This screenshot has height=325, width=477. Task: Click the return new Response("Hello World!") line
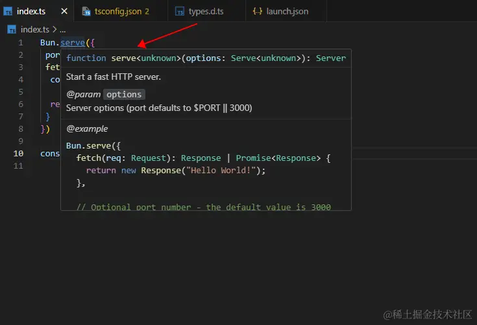(176, 171)
